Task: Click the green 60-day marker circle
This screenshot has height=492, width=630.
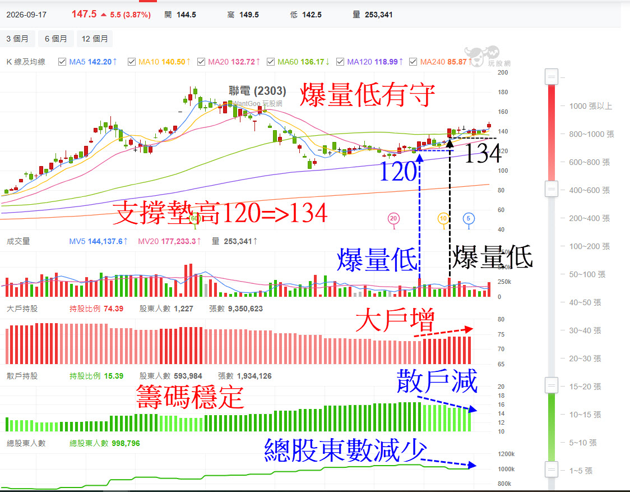Action: point(194,218)
